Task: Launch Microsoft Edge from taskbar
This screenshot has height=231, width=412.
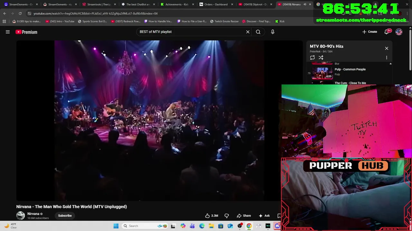Action: click(x=202, y=226)
